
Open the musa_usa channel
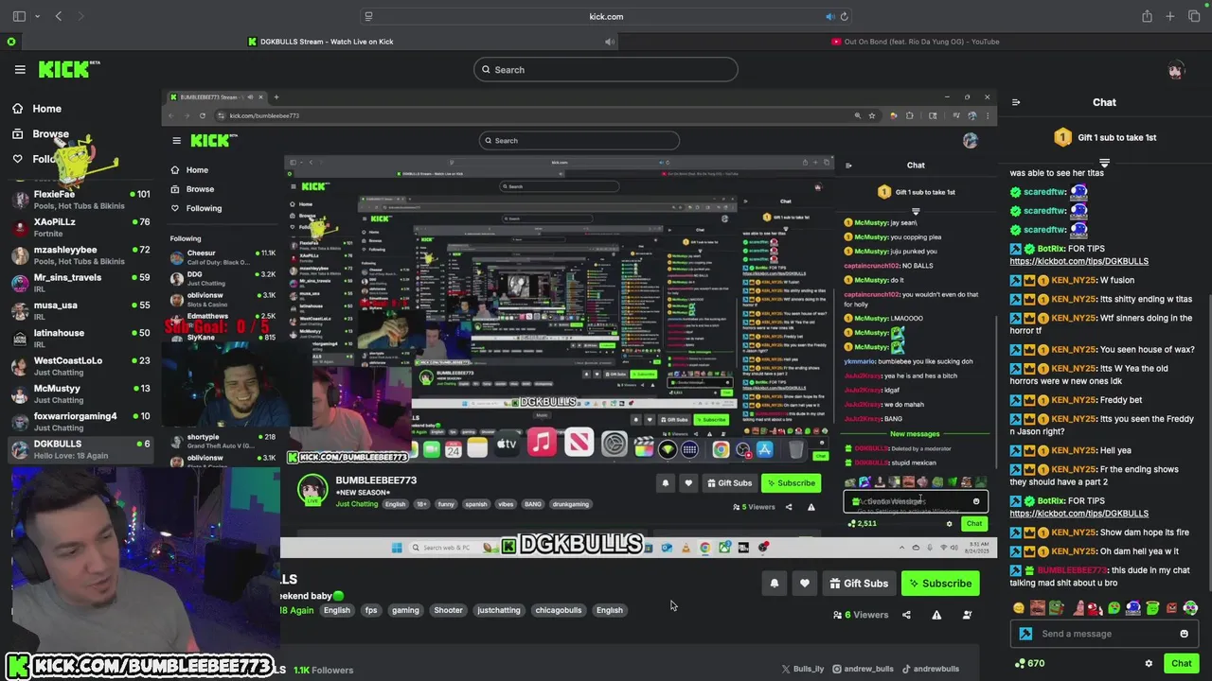tap(80, 310)
